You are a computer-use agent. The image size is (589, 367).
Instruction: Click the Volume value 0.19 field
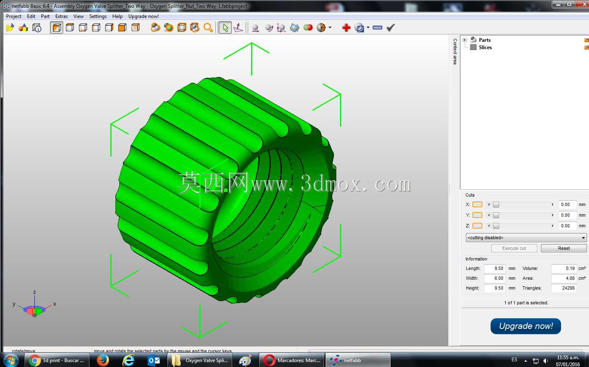coord(564,268)
